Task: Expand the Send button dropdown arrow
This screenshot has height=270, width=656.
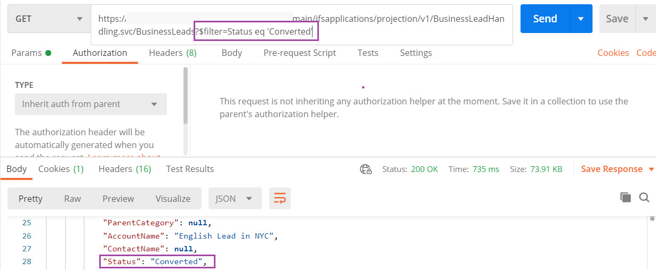Action: coord(581,19)
